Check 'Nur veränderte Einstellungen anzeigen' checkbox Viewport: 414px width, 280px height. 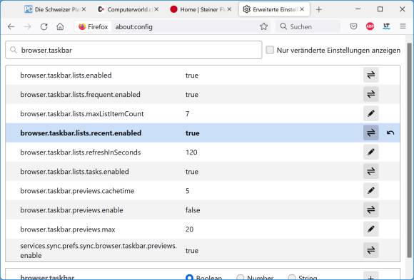[270, 50]
